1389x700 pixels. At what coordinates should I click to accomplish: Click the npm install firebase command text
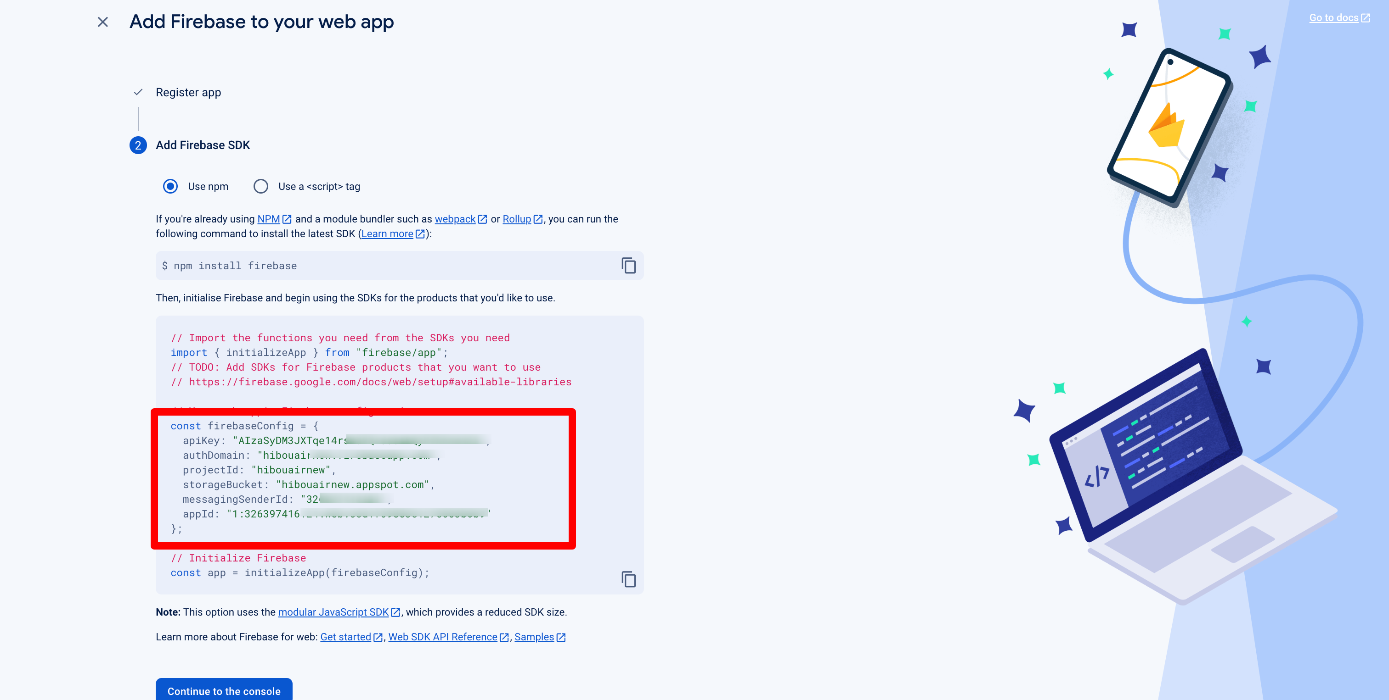(x=235, y=266)
